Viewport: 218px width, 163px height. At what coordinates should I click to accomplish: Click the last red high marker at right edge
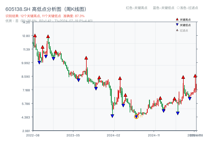[x=195, y=76]
